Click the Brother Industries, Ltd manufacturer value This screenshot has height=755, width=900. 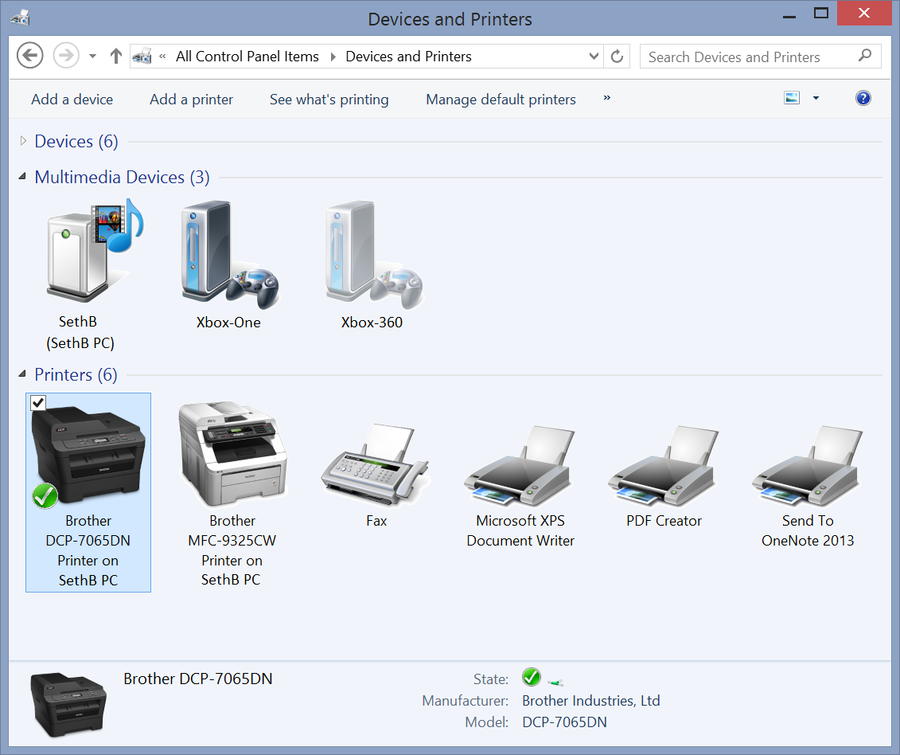click(x=590, y=700)
